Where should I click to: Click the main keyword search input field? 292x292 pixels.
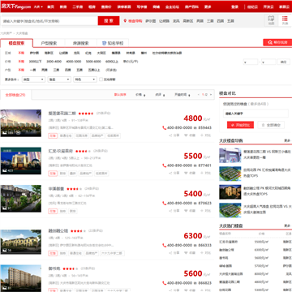click(x=49, y=21)
